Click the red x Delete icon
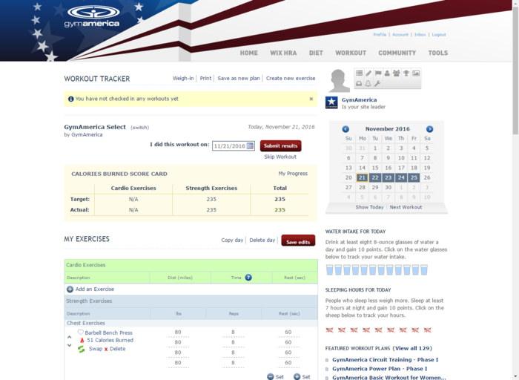Viewport: 519px width, 380px height. point(106,349)
